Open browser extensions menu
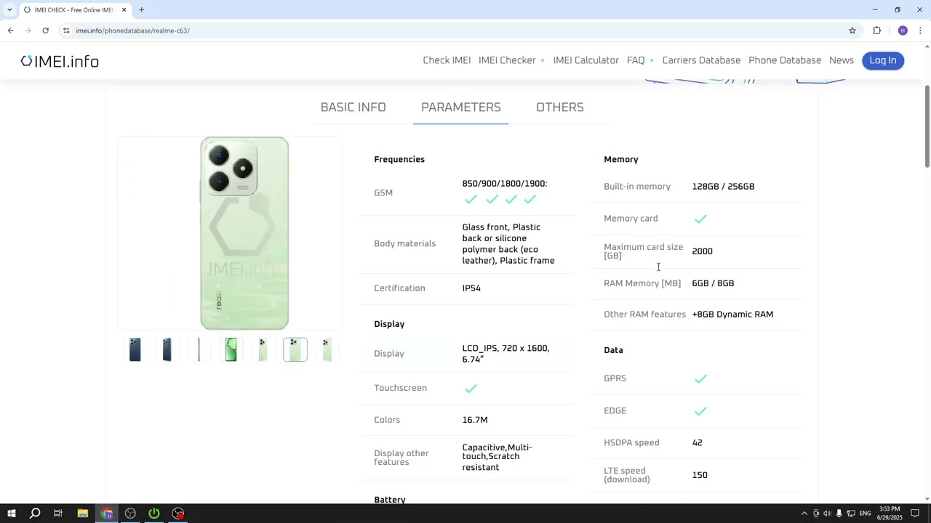The height and width of the screenshot is (523, 931). pyautogui.click(x=876, y=31)
